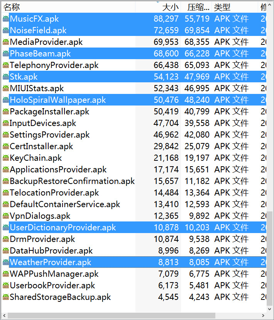This screenshot has width=274, height=320.
Task: Click the WAPPushManager.apk file icon
Action: tap(6, 274)
